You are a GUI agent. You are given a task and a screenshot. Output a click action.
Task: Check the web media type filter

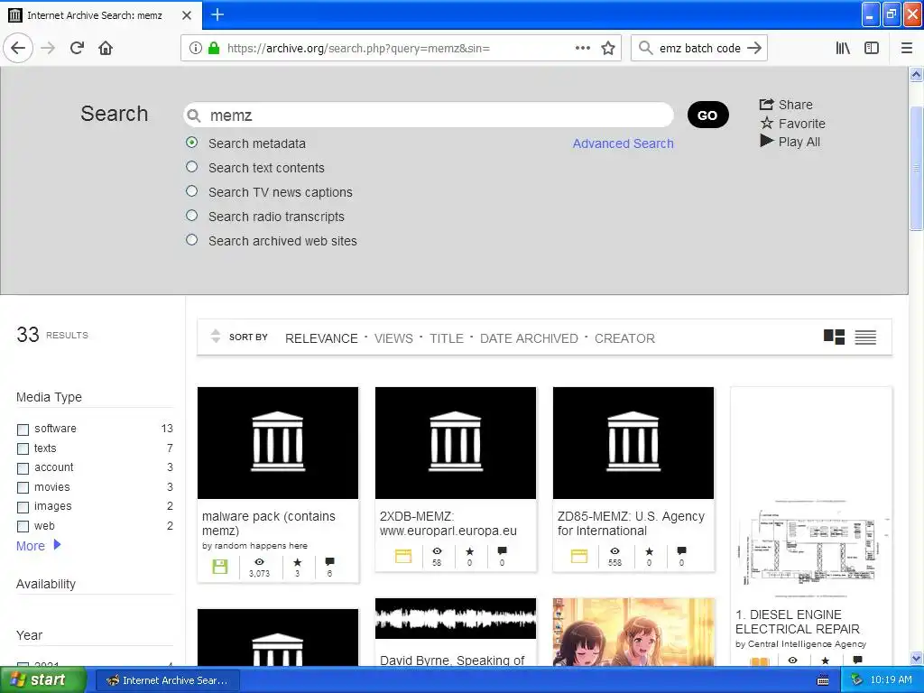coord(23,526)
